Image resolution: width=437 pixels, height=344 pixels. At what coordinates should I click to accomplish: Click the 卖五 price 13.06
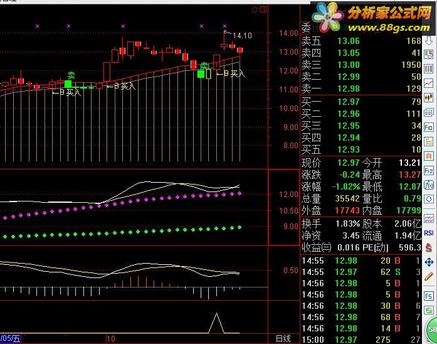[349, 41]
